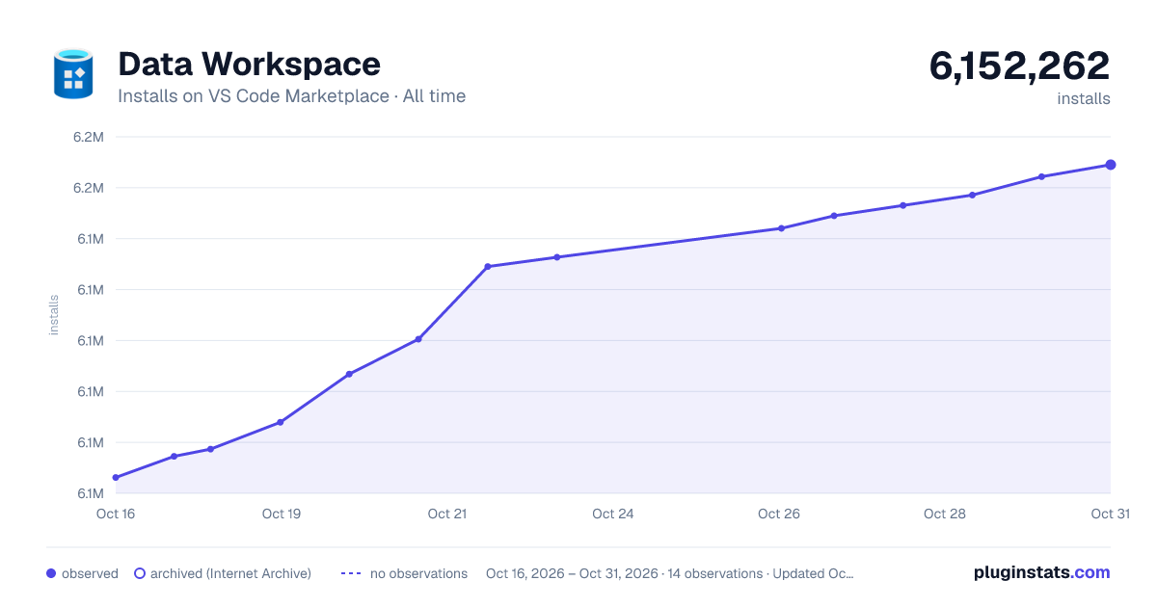This screenshot has width=1157, height=607.
Task: Click the topmost '6.2M' y-axis label
Action: (x=88, y=137)
